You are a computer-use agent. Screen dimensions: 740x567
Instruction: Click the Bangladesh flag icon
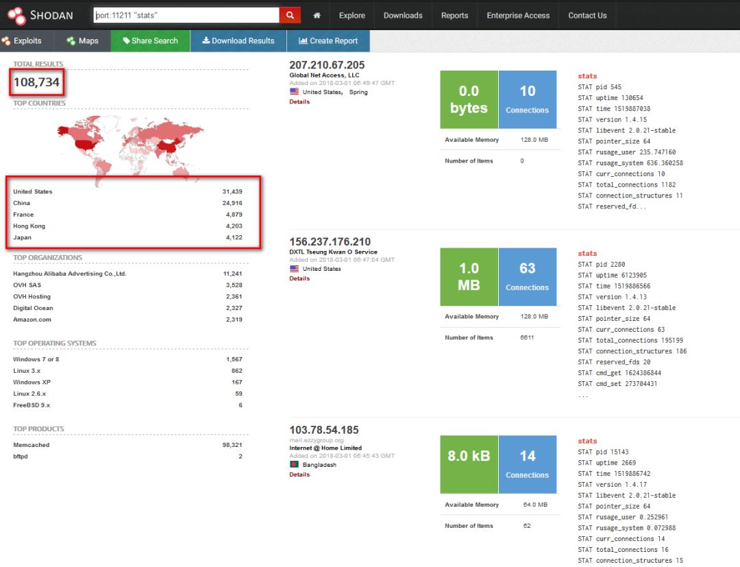[294, 465]
